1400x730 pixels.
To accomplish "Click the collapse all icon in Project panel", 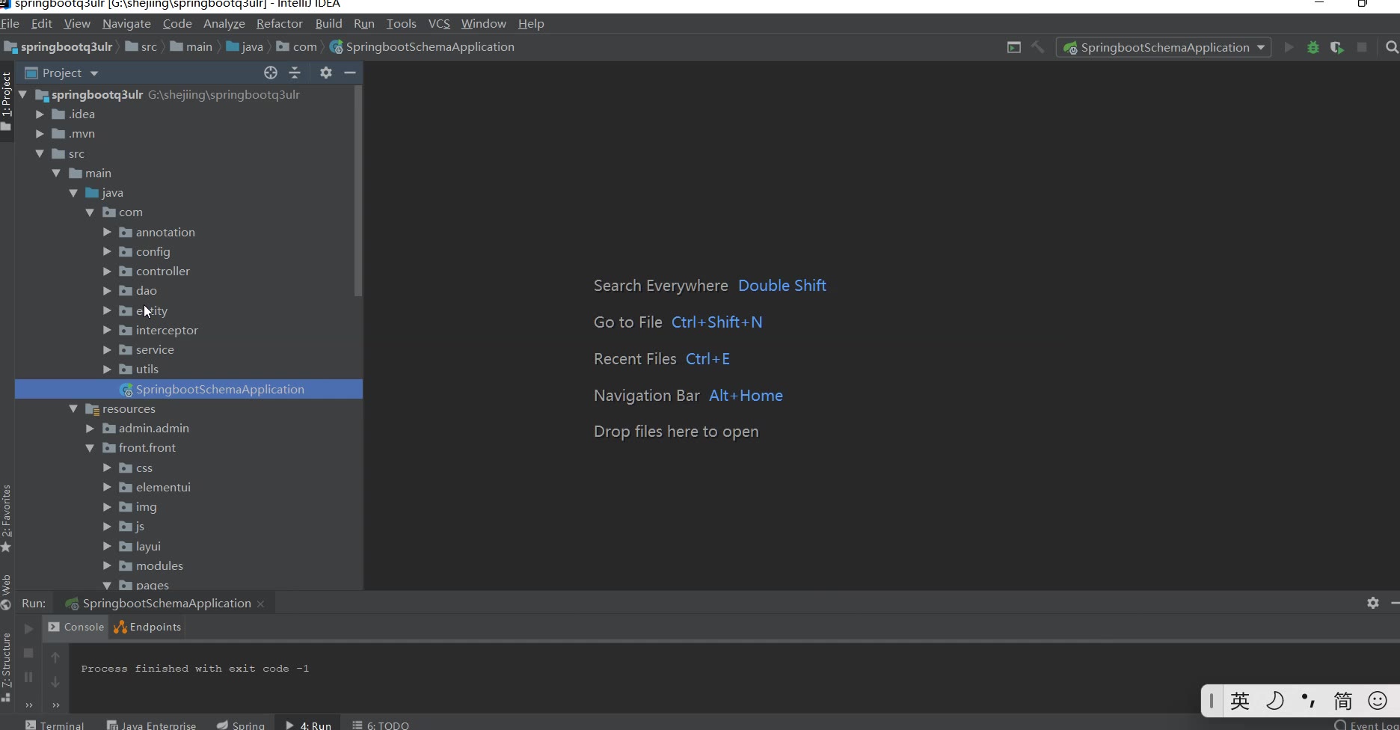I will pos(295,73).
